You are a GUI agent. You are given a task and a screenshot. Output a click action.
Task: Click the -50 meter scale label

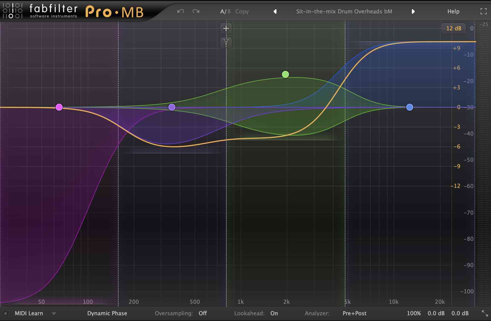[x=469, y=160]
